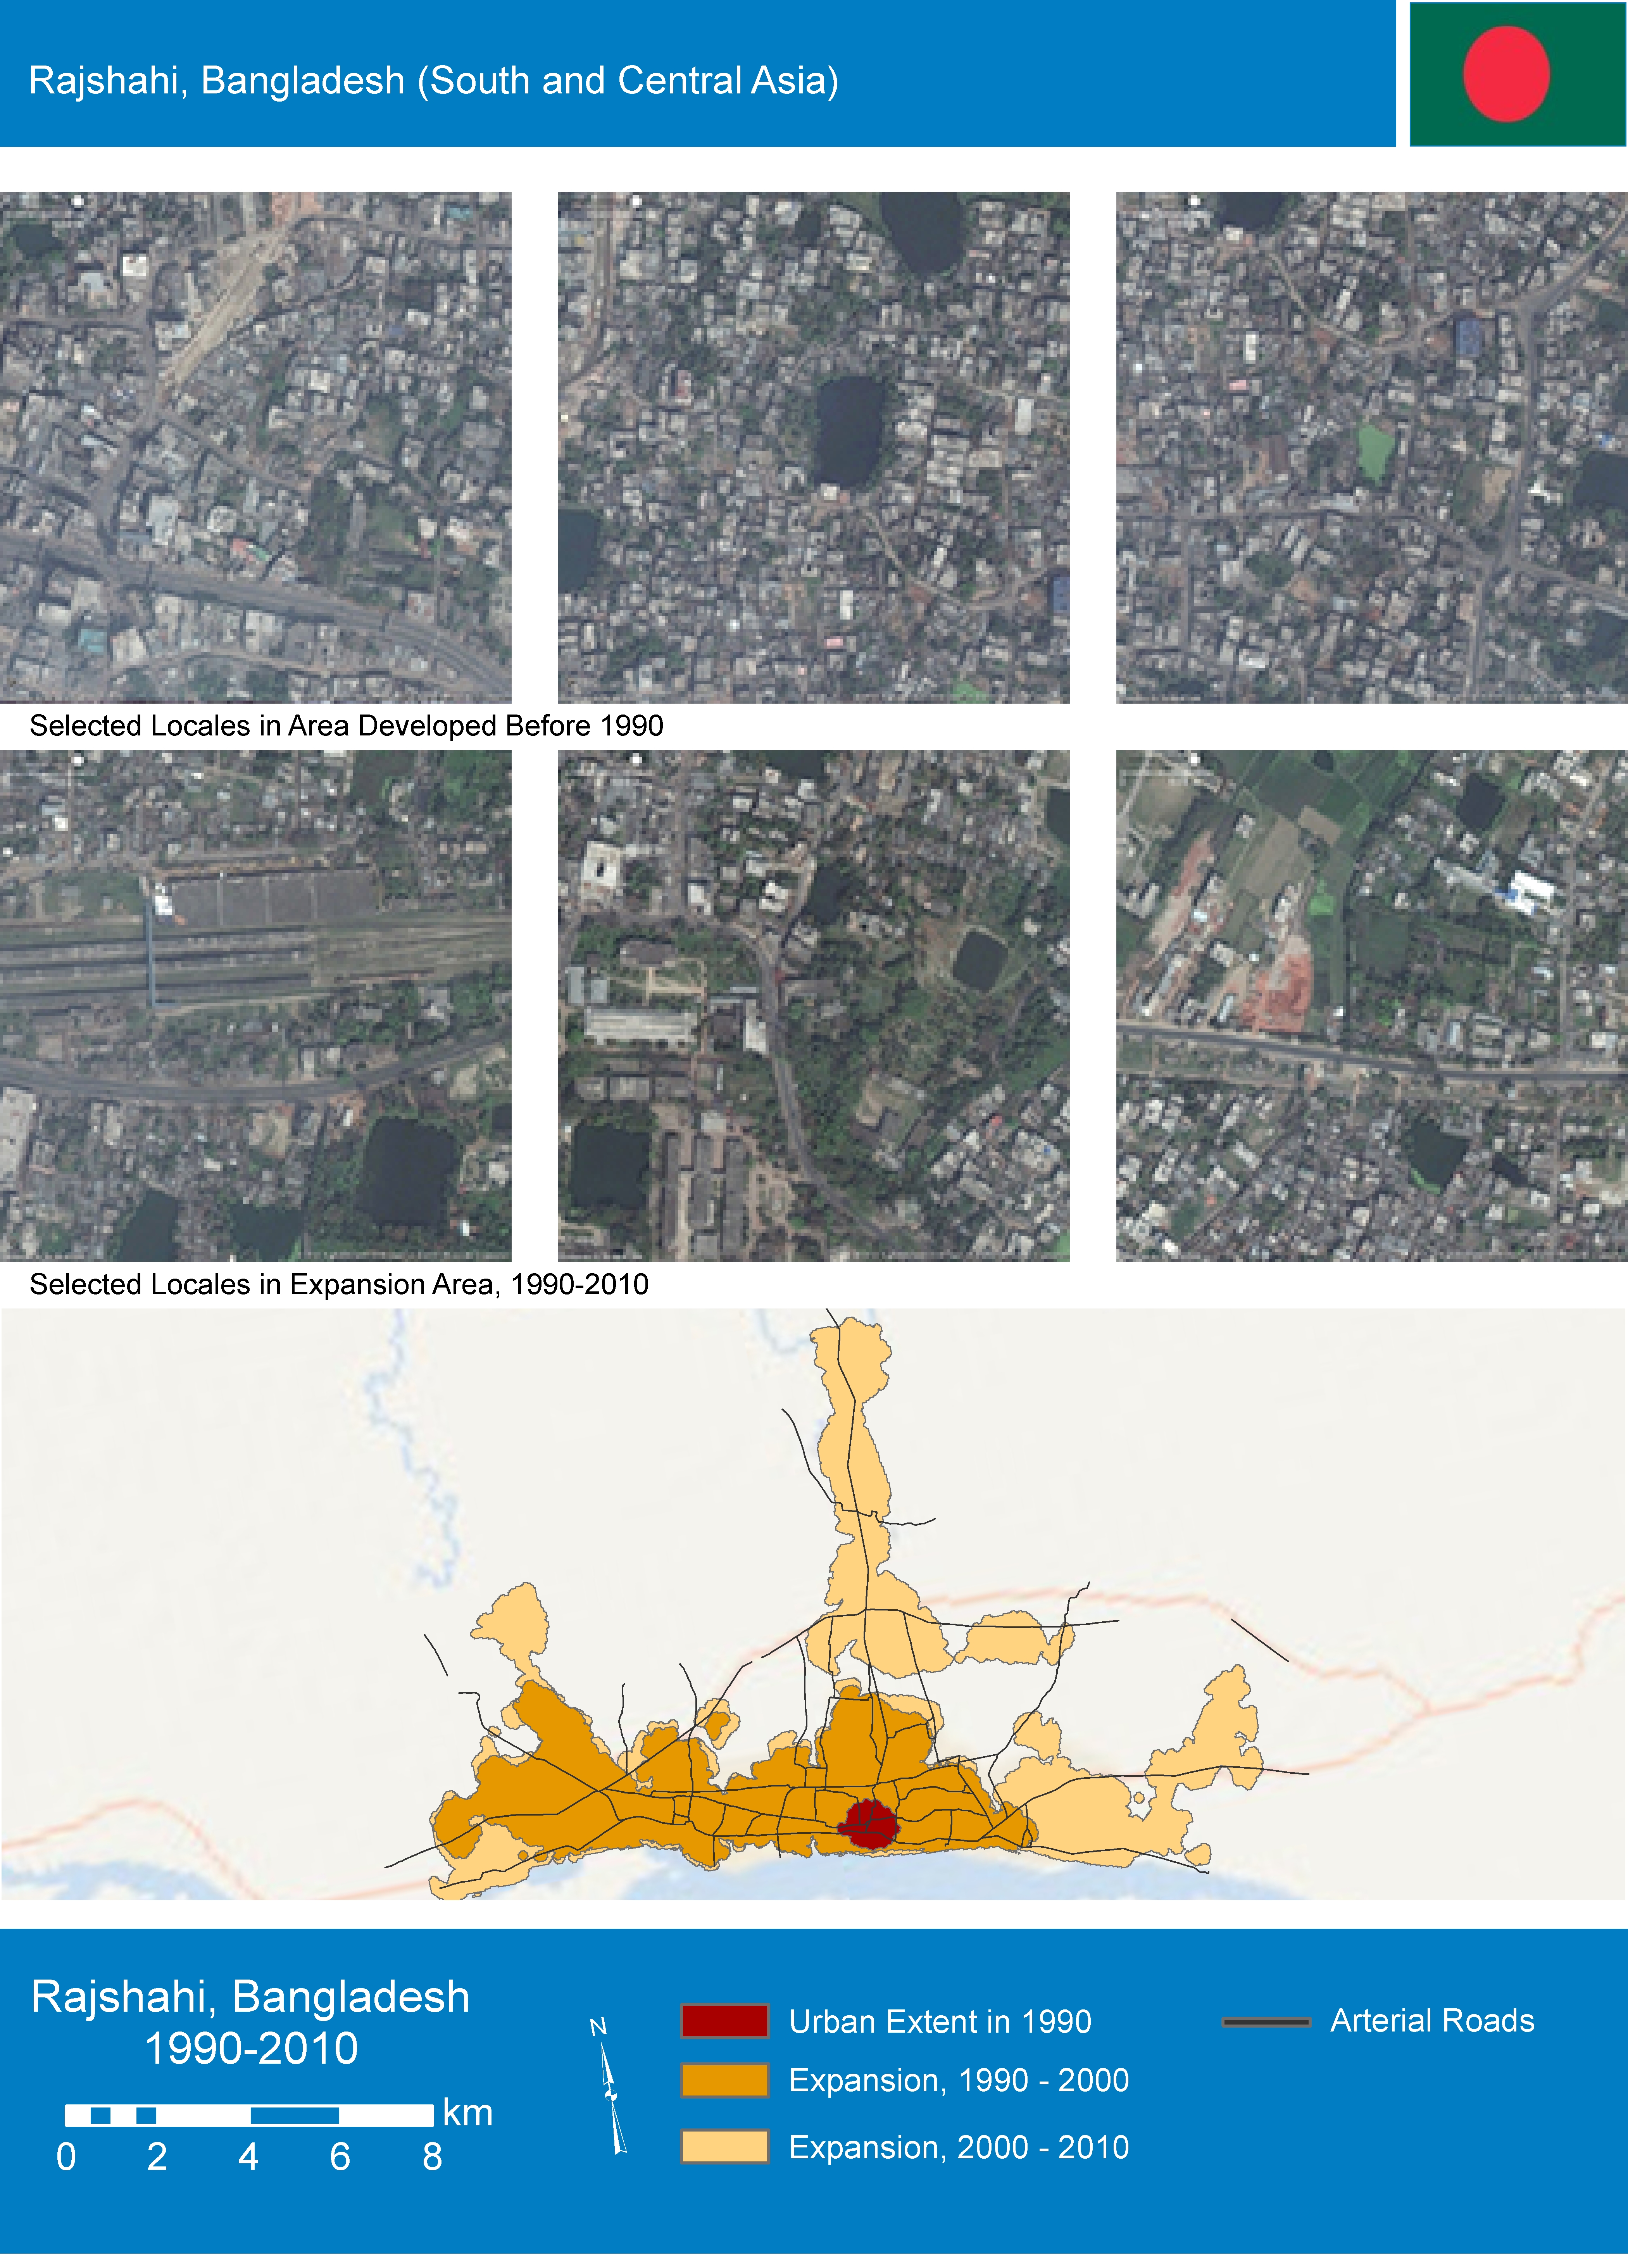This screenshot has height=2268, width=1628.
Task: Click 'Selected Locales in Expansion Area, 1990-2010' caption
Action: coord(339,1284)
